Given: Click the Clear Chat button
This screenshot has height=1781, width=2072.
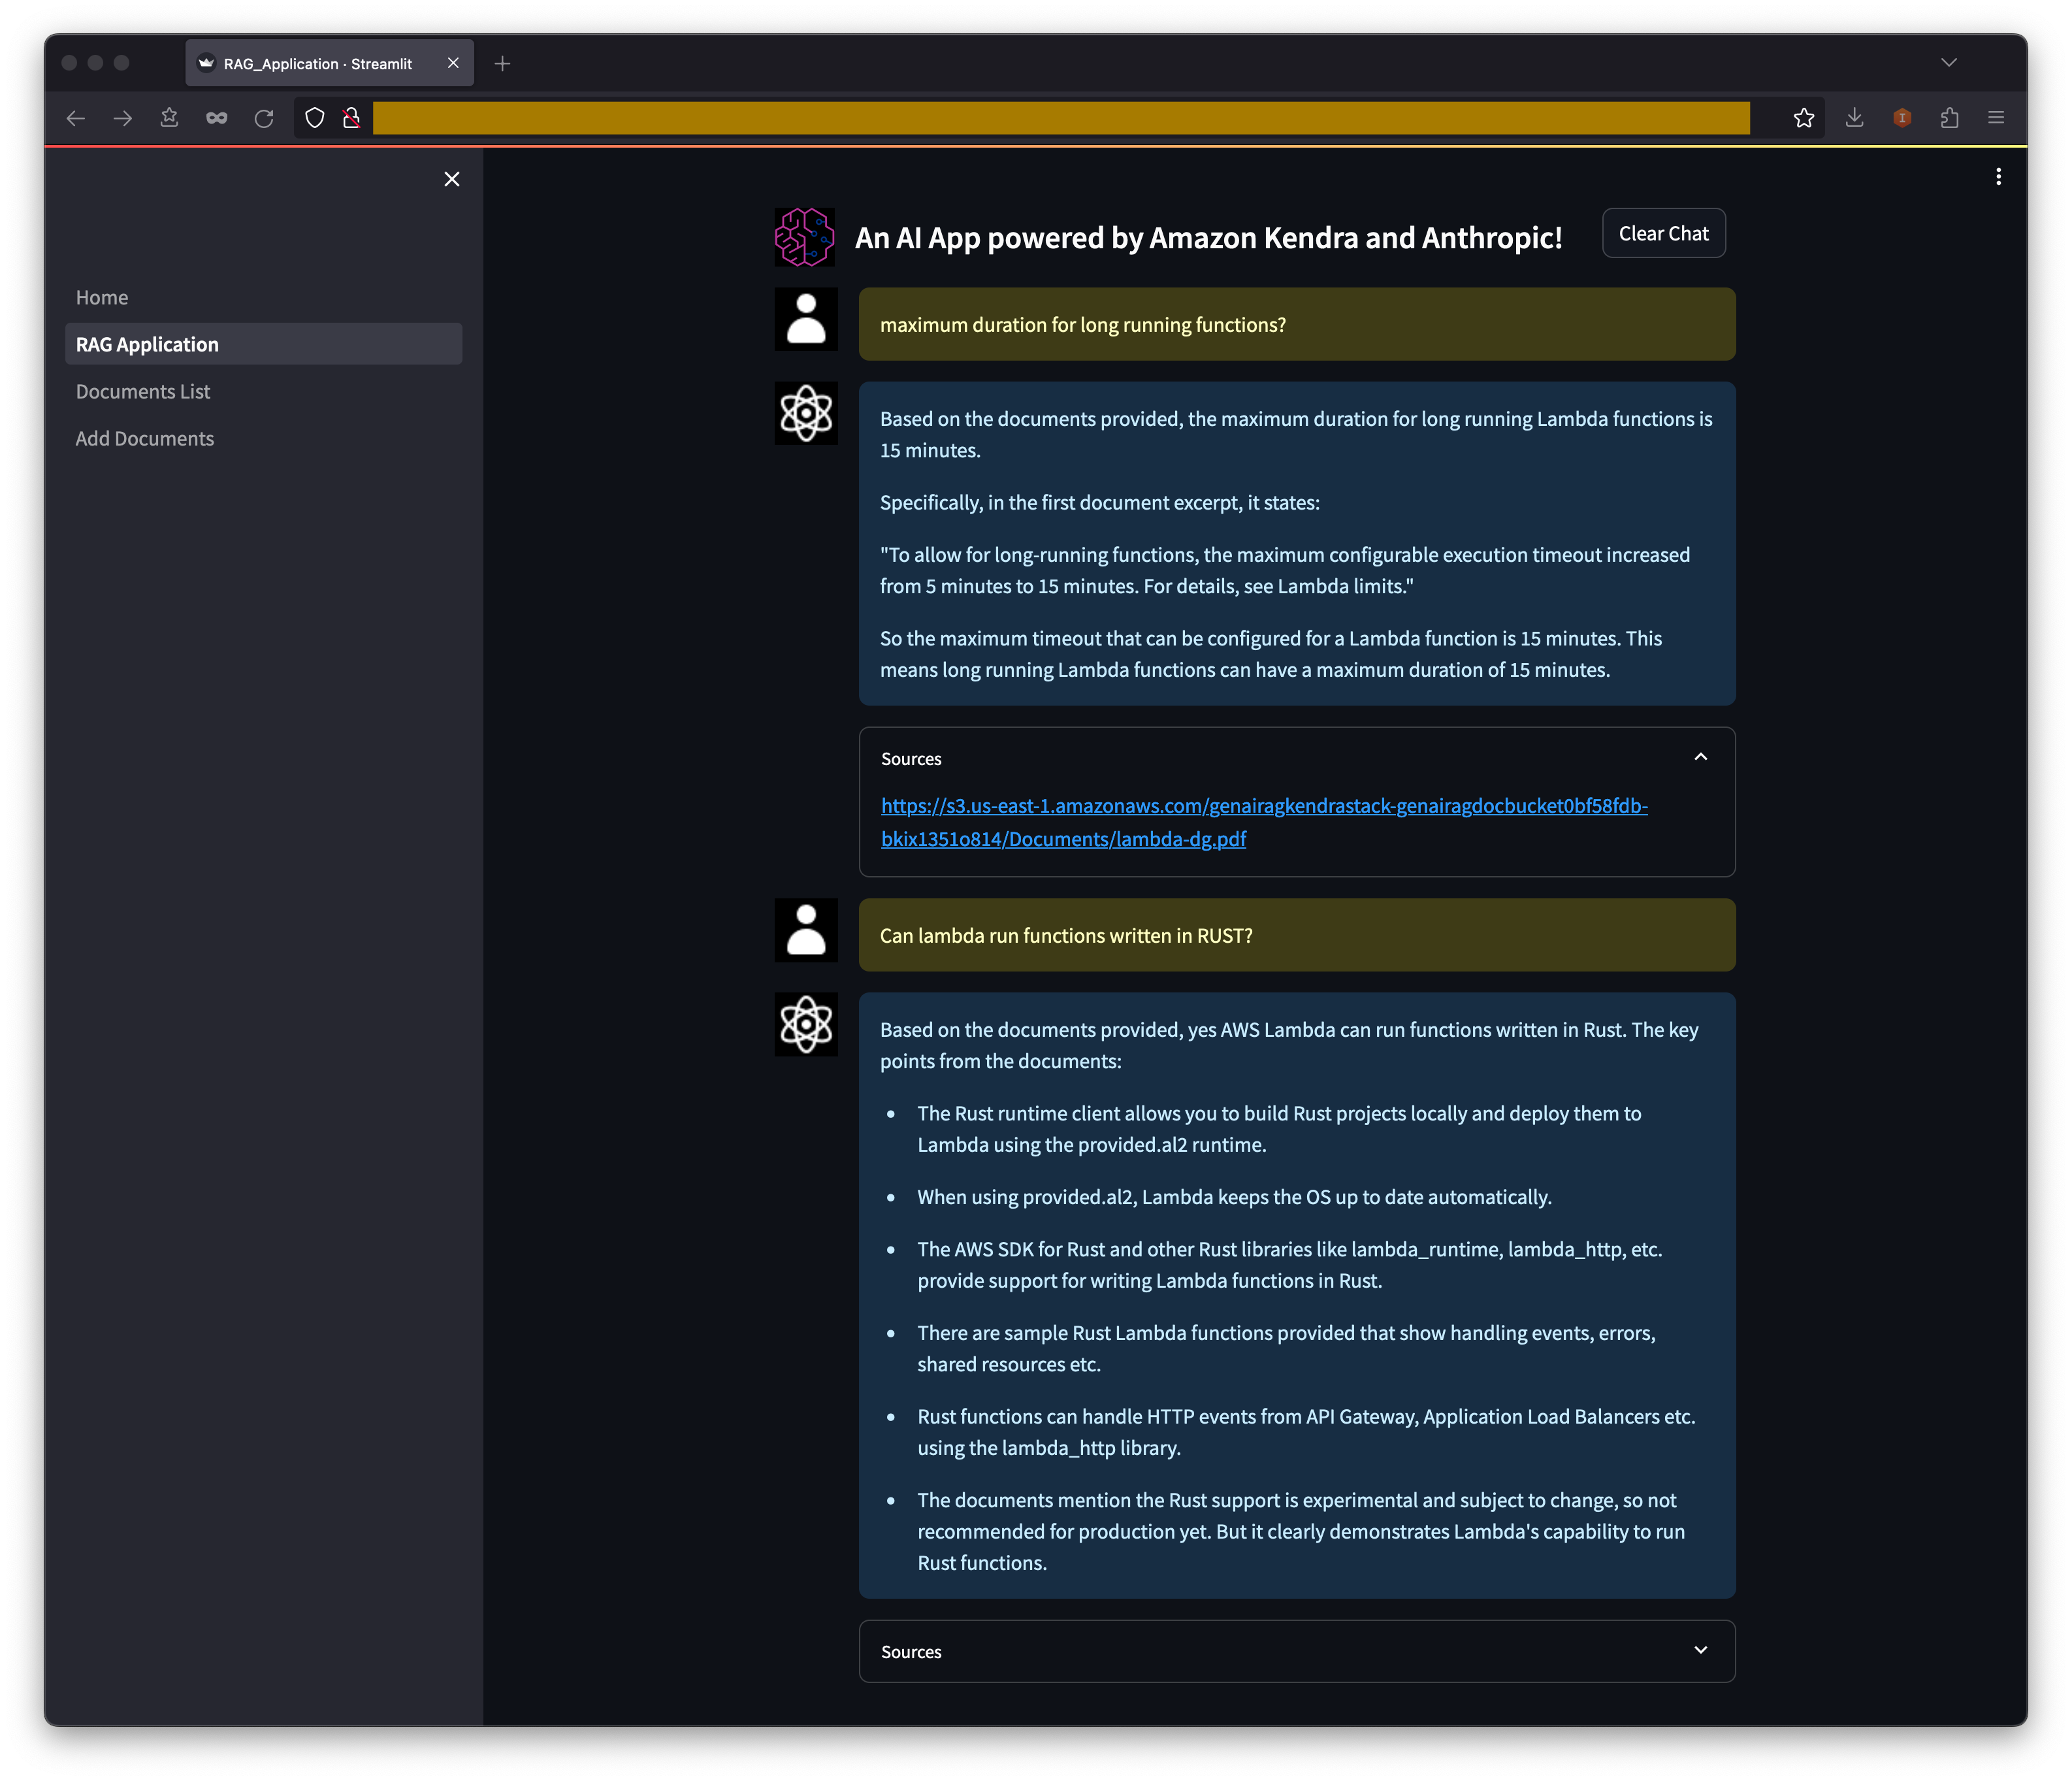Looking at the screenshot, I should point(1663,233).
